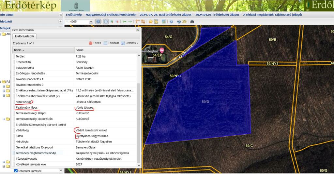334x174 pixels.
Task: Click the Táblázat table button
Action: [111, 43]
